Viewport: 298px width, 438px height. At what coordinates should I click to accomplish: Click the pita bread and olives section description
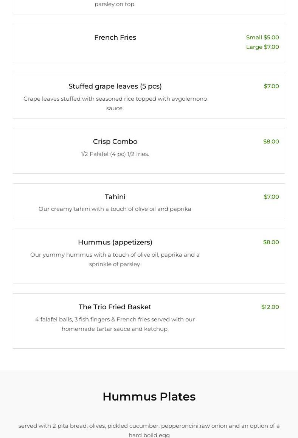tap(149, 430)
